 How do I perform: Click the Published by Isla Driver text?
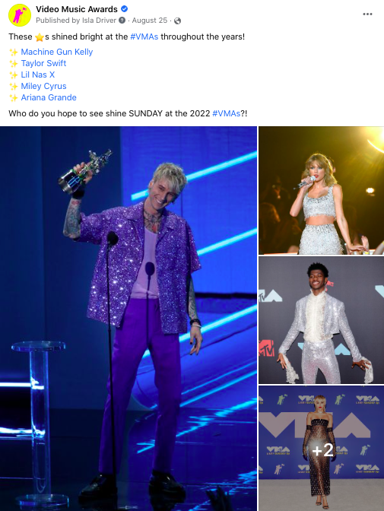click(76, 21)
